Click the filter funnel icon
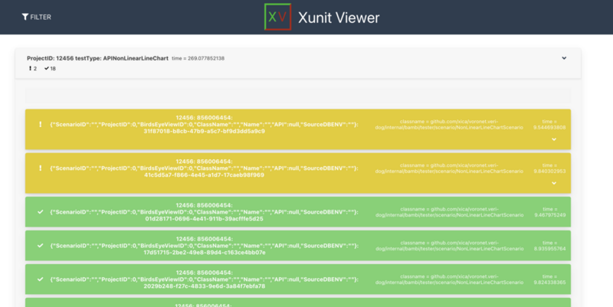 (25, 17)
